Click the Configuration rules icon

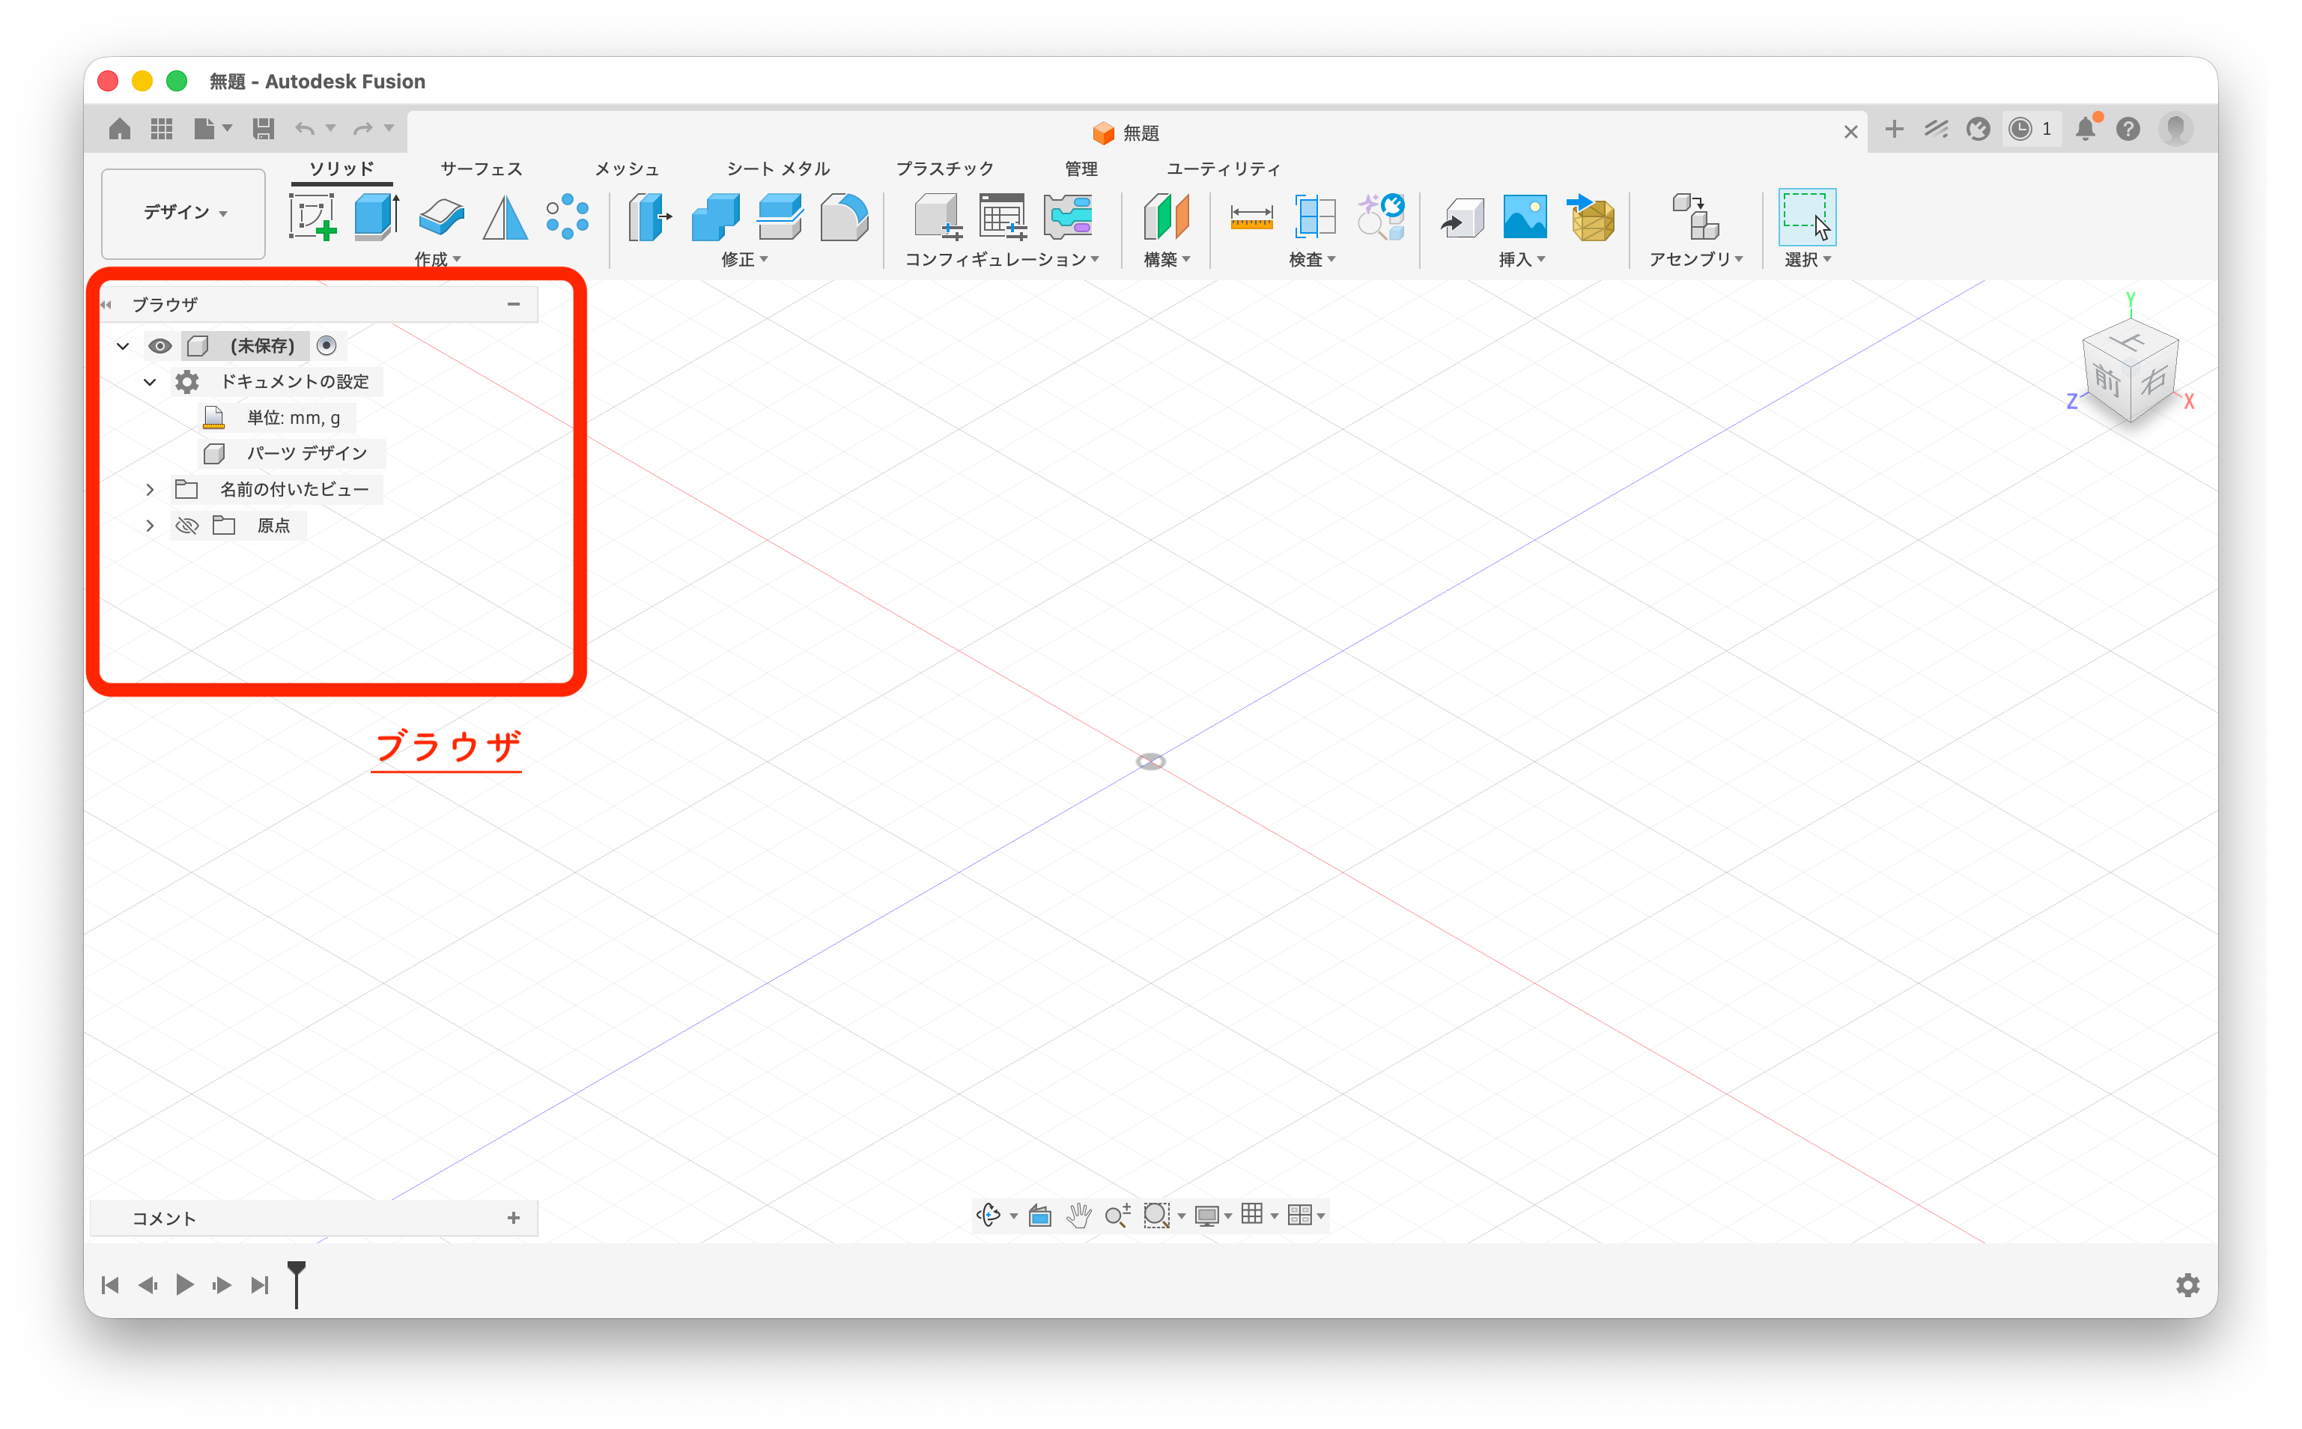coord(1068,217)
